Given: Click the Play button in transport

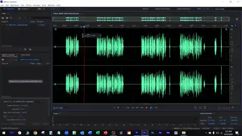Looking at the screenshot, I should coord(118,108).
